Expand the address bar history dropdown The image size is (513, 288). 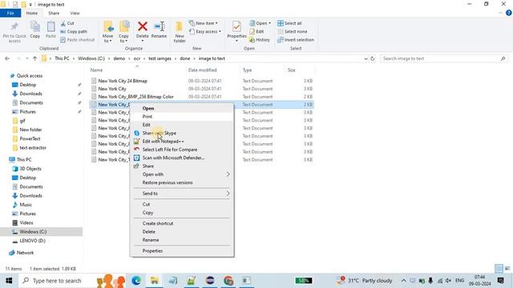tap(366, 58)
